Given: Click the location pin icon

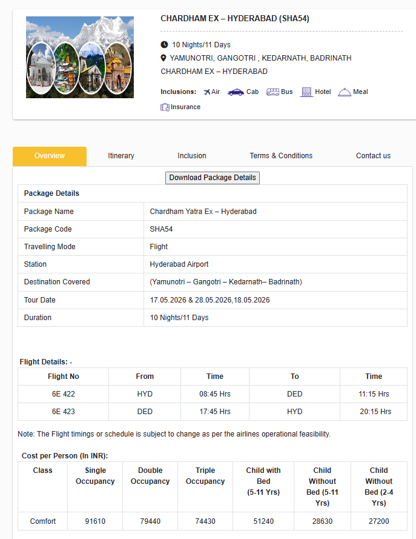Looking at the screenshot, I should point(164,58).
